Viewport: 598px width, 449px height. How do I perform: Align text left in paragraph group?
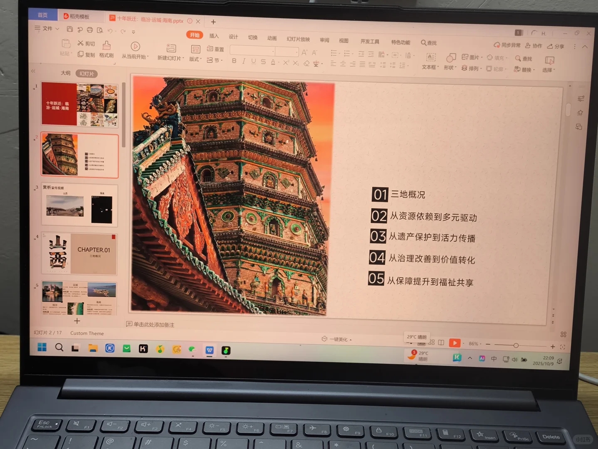(333, 64)
